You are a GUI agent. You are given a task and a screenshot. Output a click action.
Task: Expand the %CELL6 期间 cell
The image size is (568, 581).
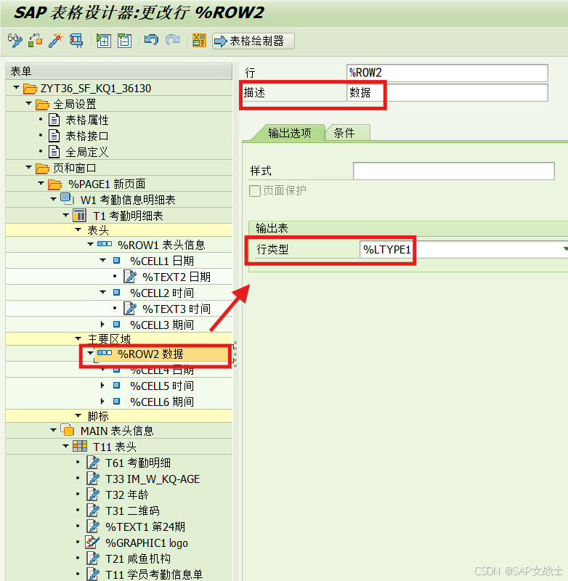coord(102,402)
